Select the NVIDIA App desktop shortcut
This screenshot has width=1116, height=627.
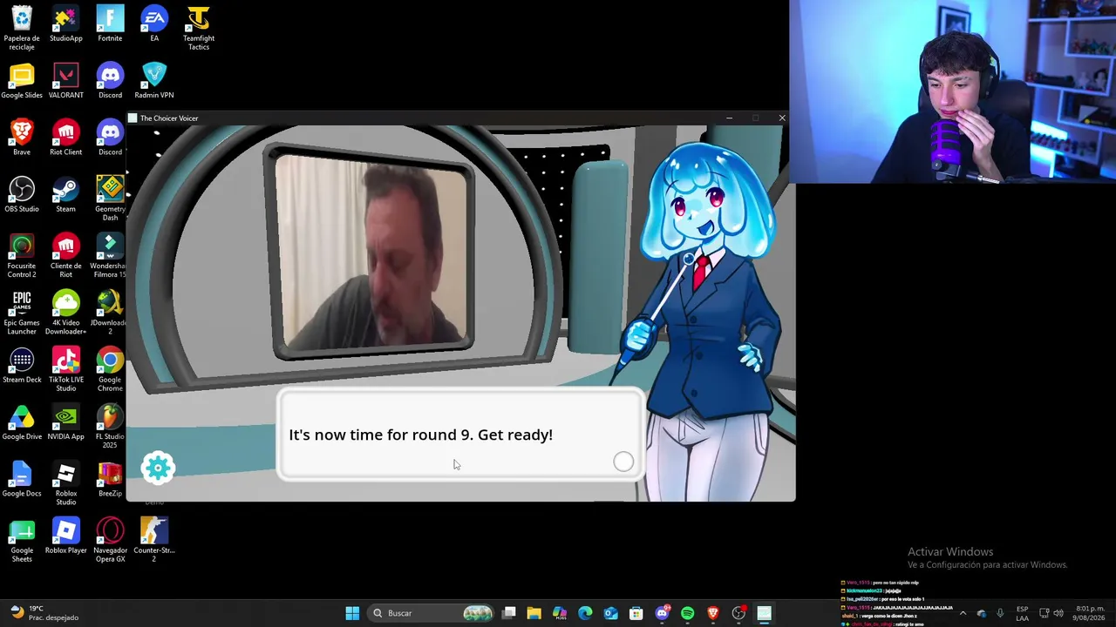point(66,422)
